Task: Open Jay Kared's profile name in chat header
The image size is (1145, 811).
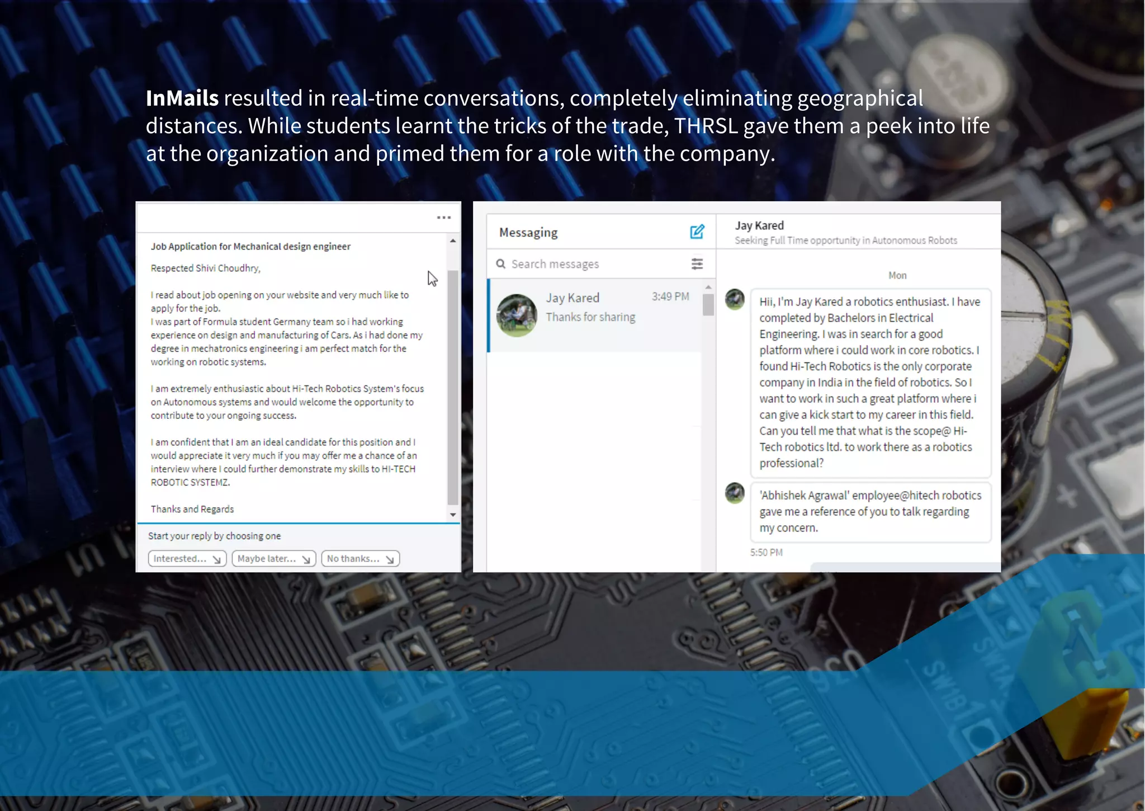Action: pyautogui.click(x=759, y=225)
